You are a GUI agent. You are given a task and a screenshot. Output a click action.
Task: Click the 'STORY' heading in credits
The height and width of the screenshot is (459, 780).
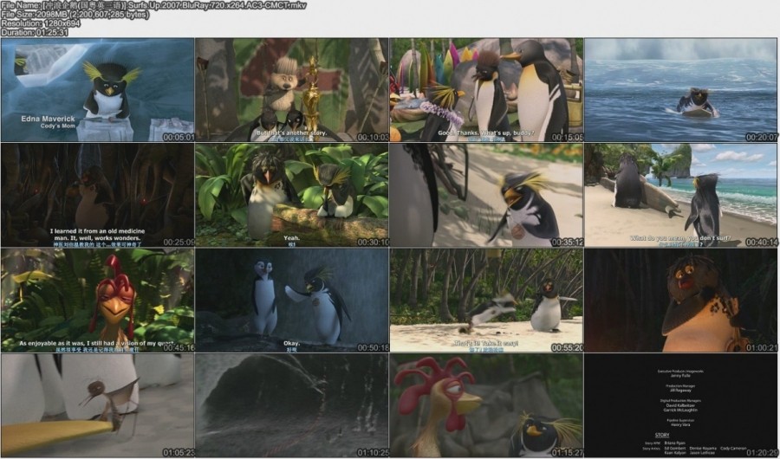(661, 436)
